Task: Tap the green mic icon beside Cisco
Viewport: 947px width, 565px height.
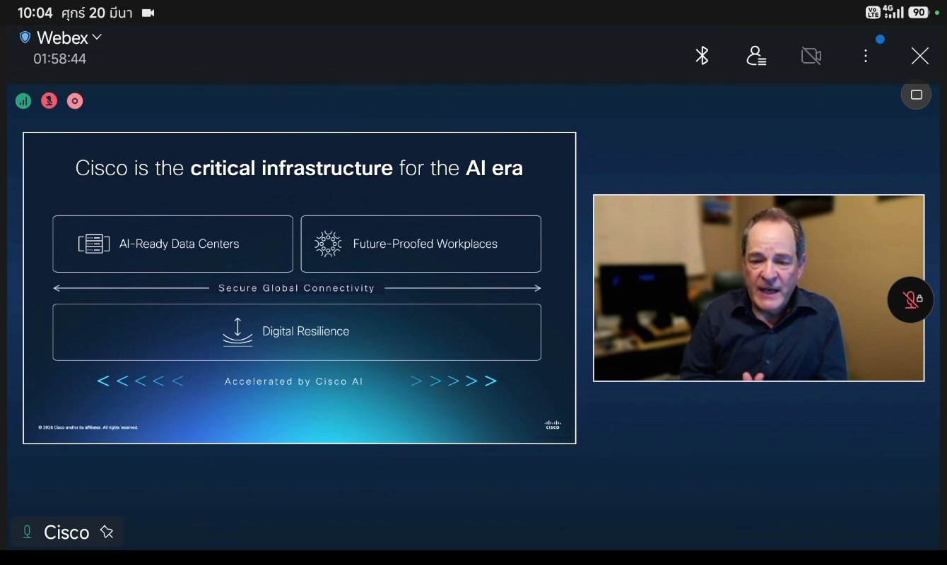Action: (28, 532)
